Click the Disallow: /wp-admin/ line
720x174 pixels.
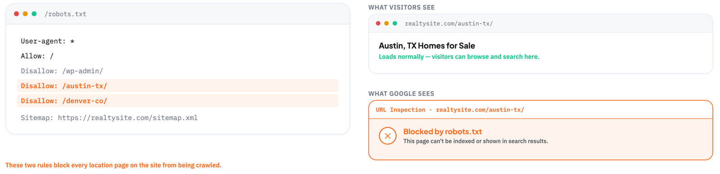pos(62,71)
